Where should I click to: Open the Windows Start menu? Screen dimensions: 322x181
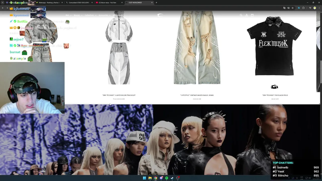(144, 178)
